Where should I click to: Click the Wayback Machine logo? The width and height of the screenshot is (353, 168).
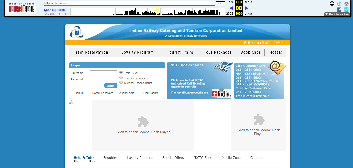coord(22,8)
